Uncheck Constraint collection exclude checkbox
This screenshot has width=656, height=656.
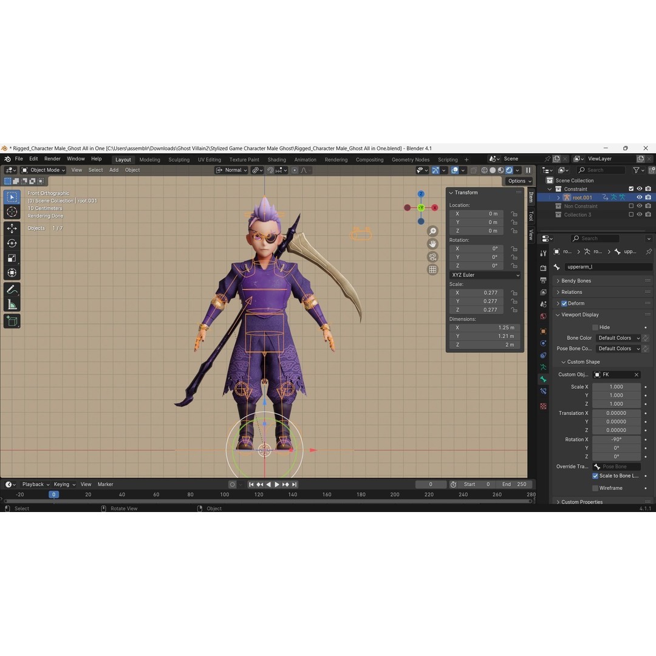(631, 189)
